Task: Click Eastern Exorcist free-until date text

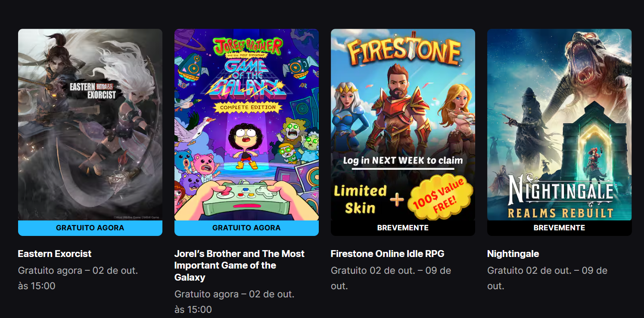Action: tap(78, 278)
